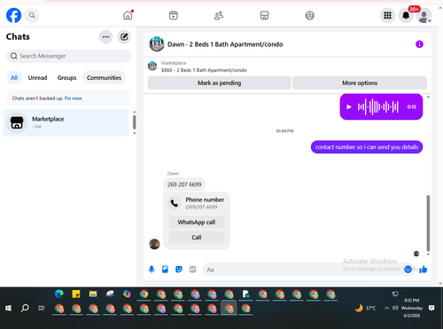The width and height of the screenshot is (443, 329).
Task: Open the Groups circle icon in top navigation
Action: coord(309,15)
